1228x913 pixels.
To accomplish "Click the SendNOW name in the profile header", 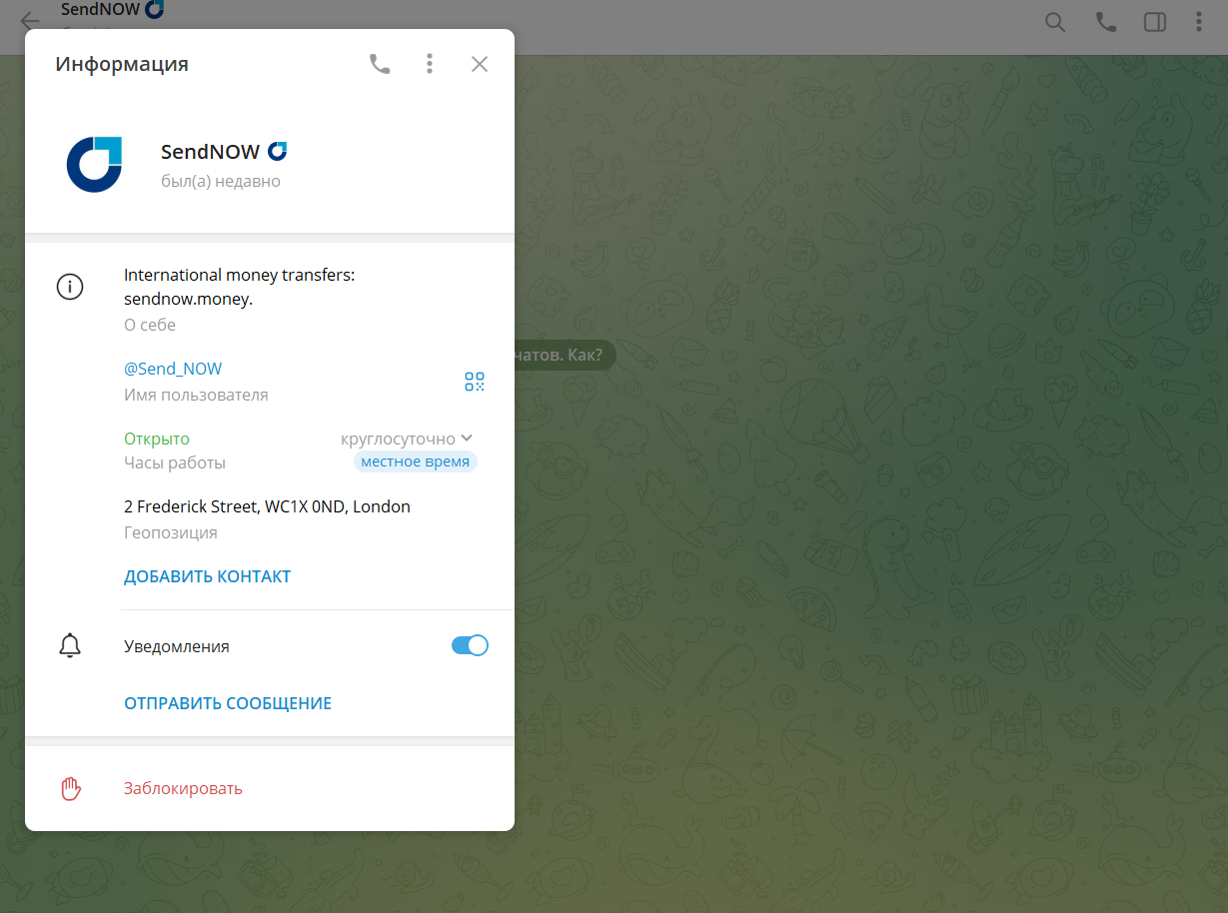I will tap(210, 152).
